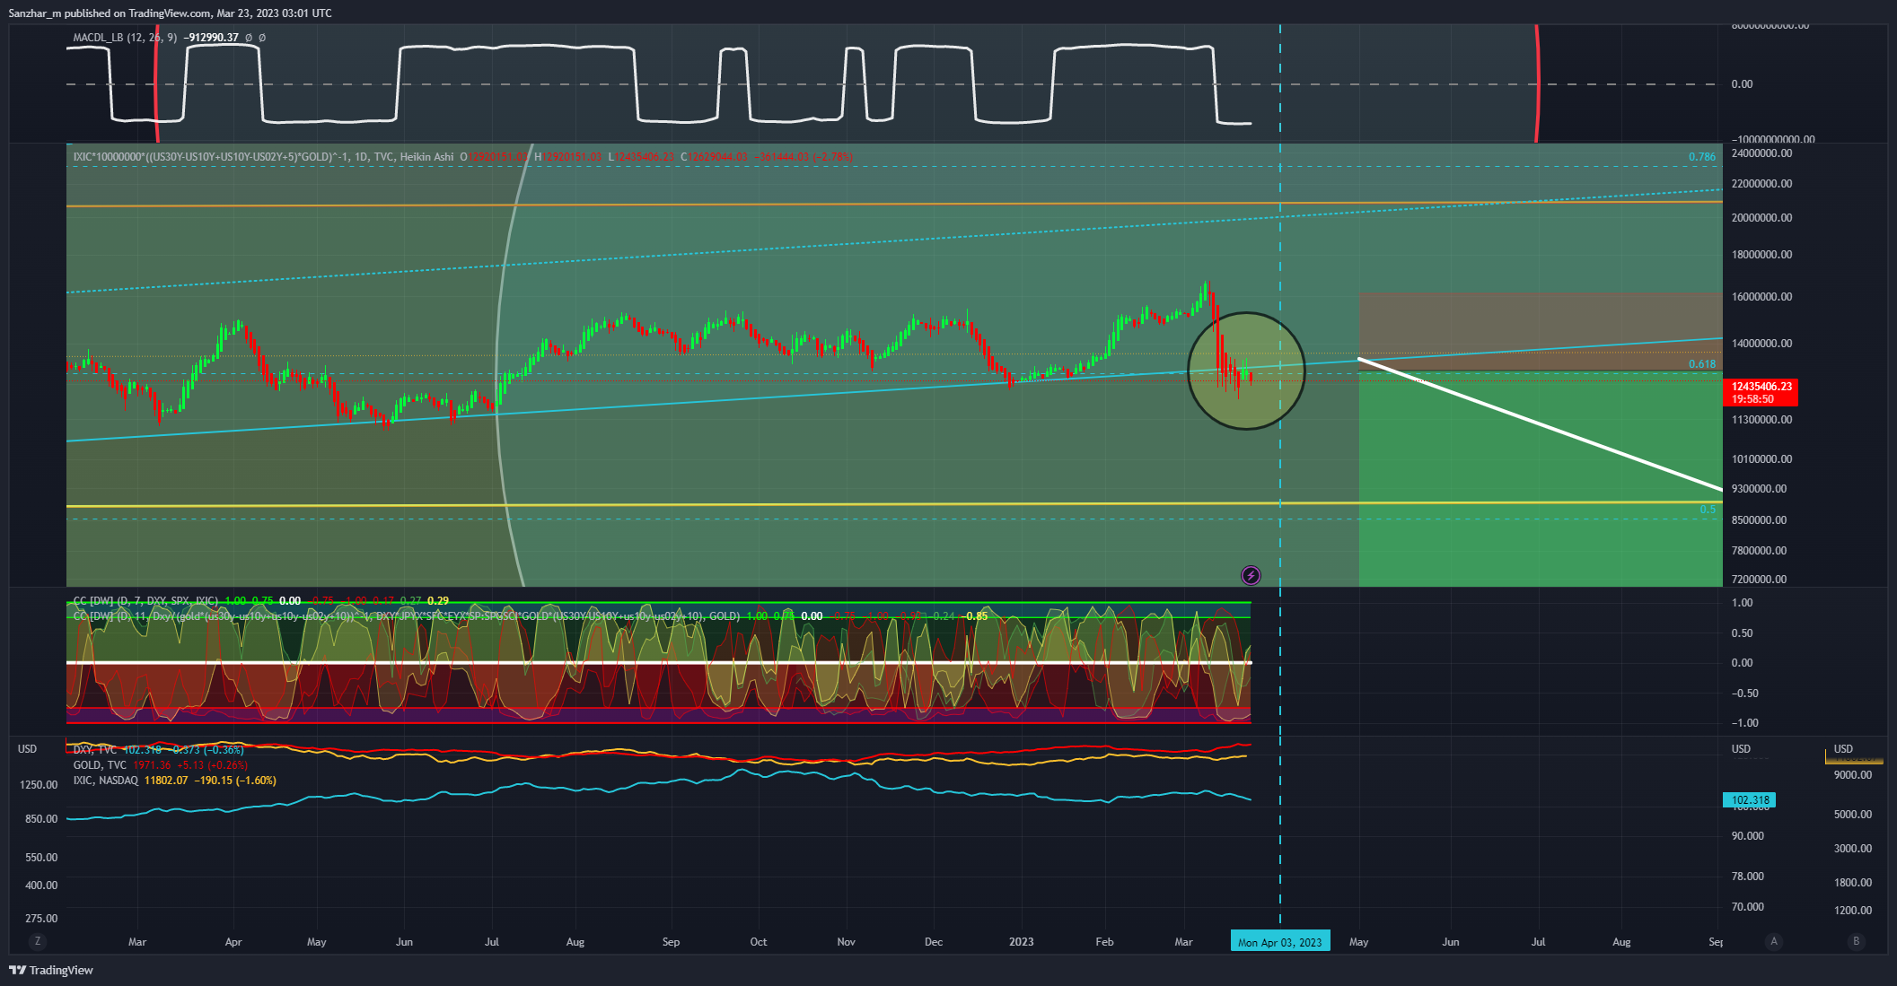
Task: Click the 78.000 label on DXY scale
Action: 1747,877
